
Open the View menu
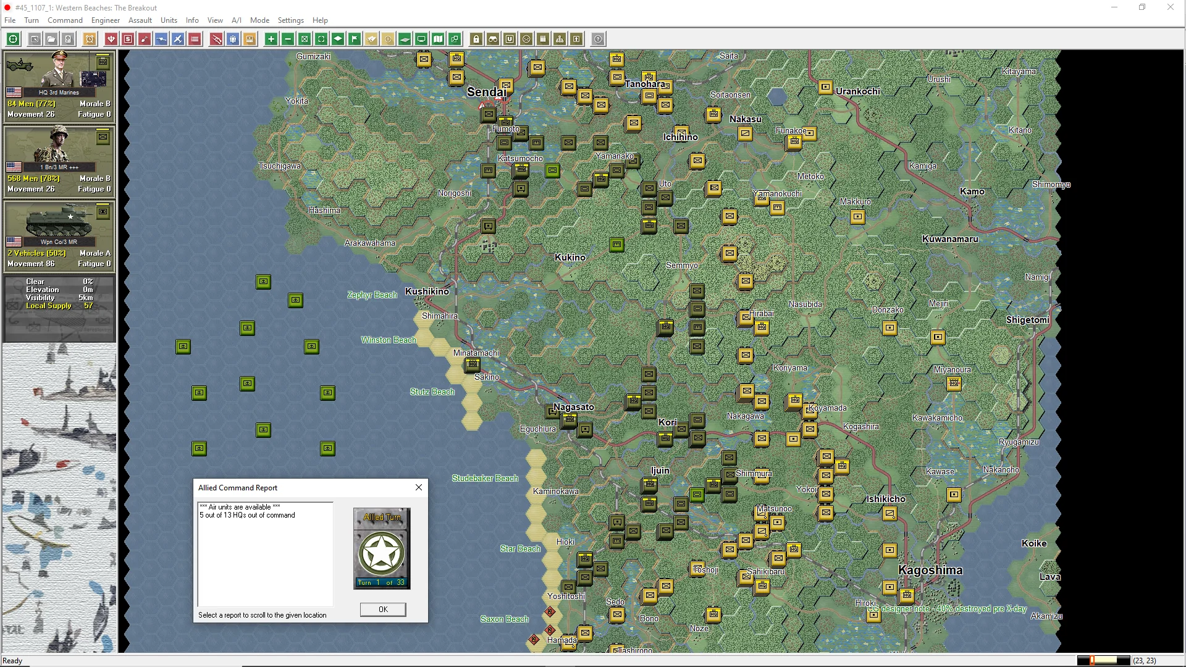215,20
